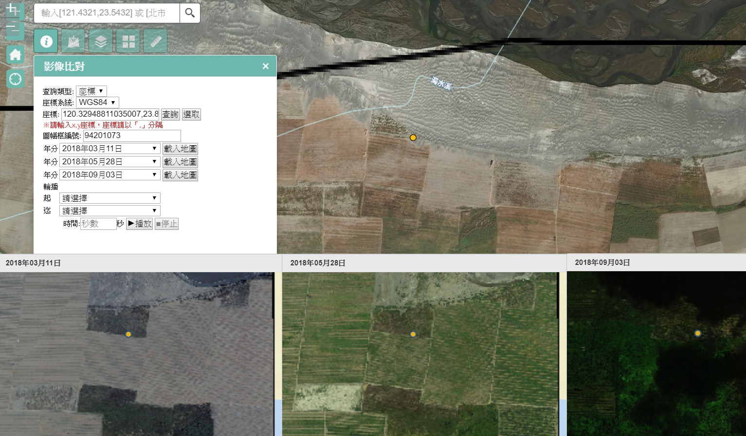The height and width of the screenshot is (436, 746).
Task: Select the zoom in tool
Action: pos(15,11)
